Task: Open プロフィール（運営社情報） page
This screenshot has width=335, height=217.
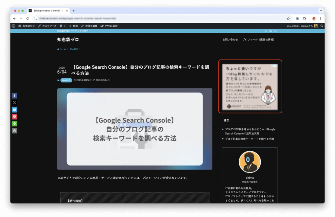Action: [x=258, y=40]
